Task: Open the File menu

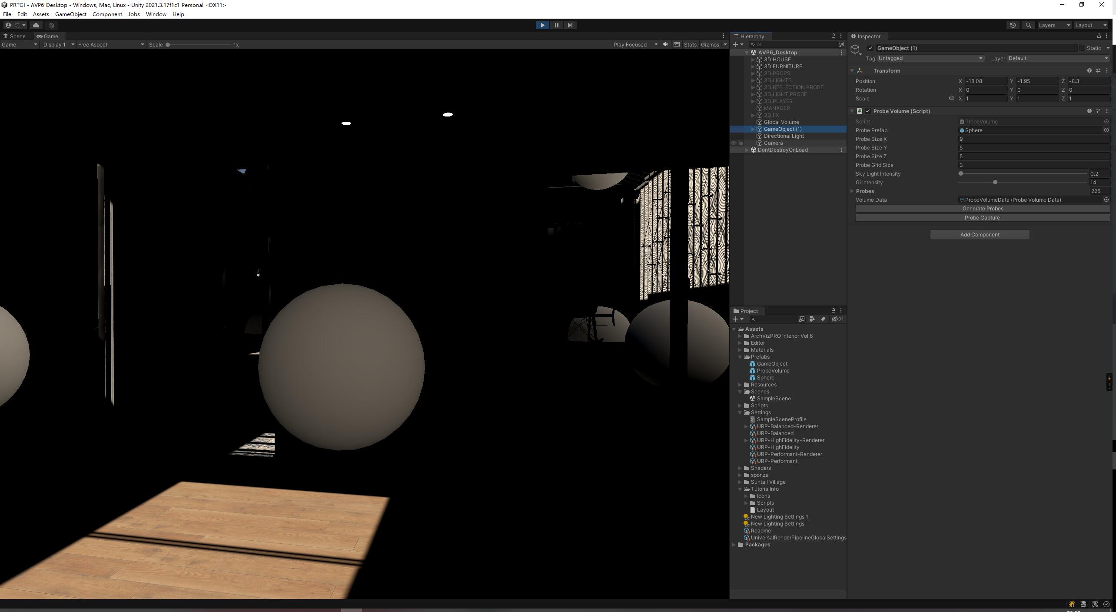Action: [x=7, y=14]
